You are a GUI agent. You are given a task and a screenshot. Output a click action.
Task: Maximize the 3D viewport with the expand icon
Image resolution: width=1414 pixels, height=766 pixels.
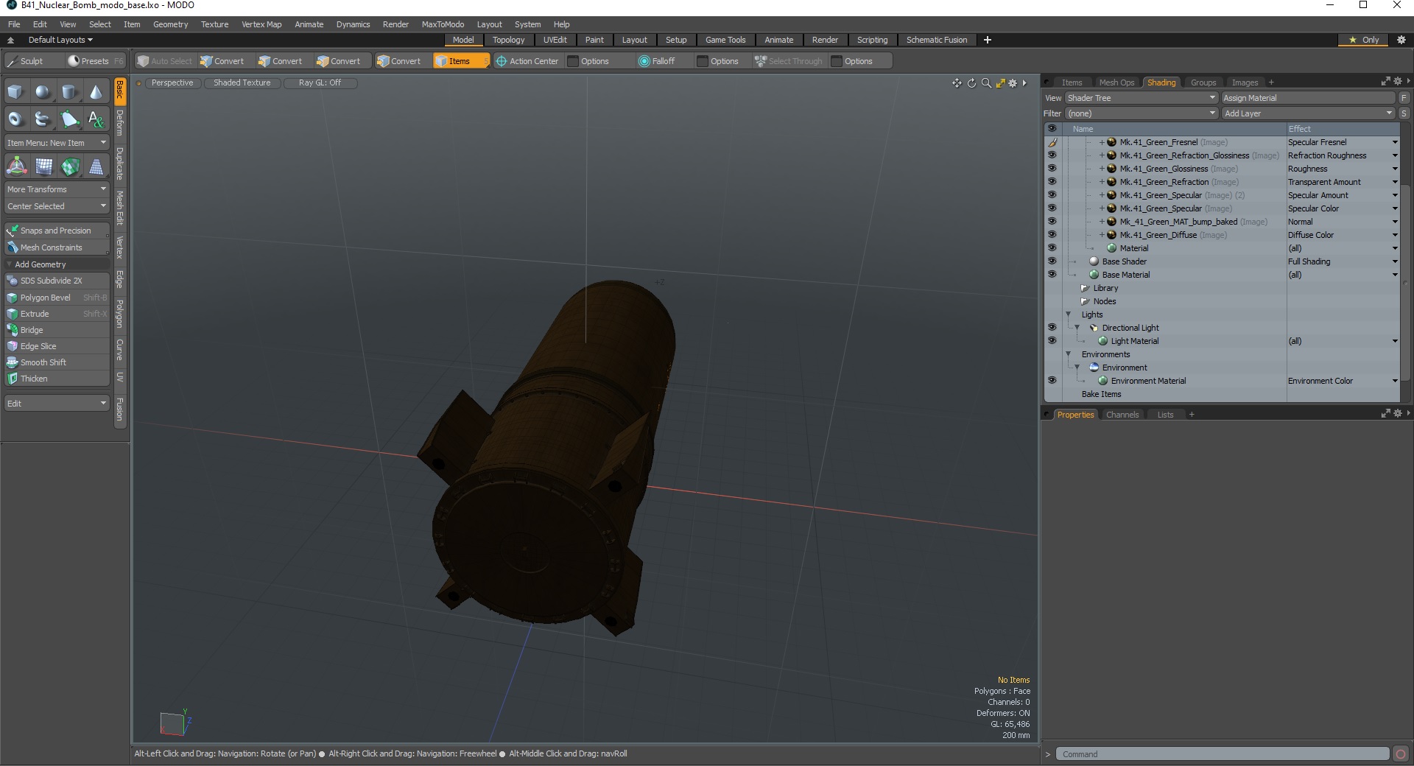click(1000, 83)
